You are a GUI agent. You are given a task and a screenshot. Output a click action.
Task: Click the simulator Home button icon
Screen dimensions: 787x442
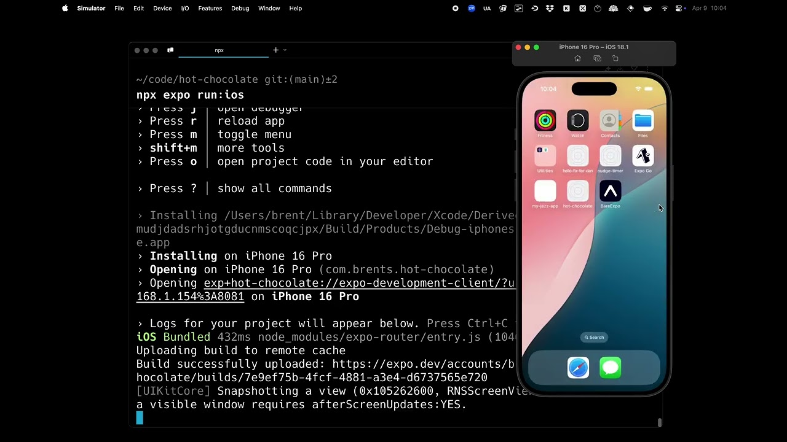(577, 58)
